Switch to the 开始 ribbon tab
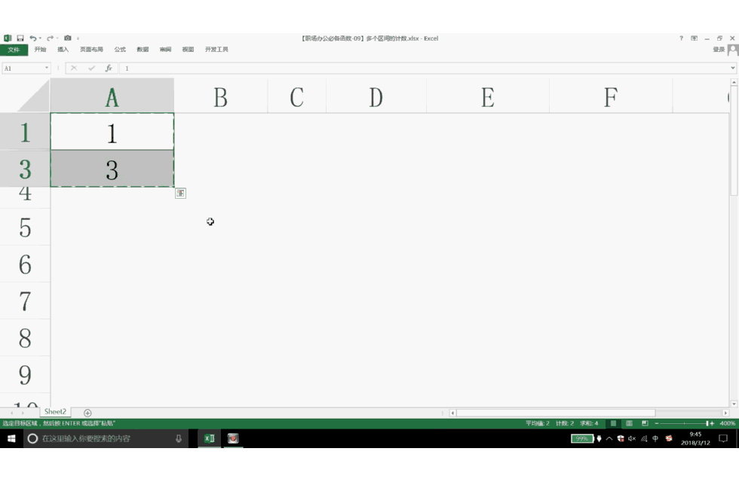The height and width of the screenshot is (482, 739). click(x=40, y=50)
